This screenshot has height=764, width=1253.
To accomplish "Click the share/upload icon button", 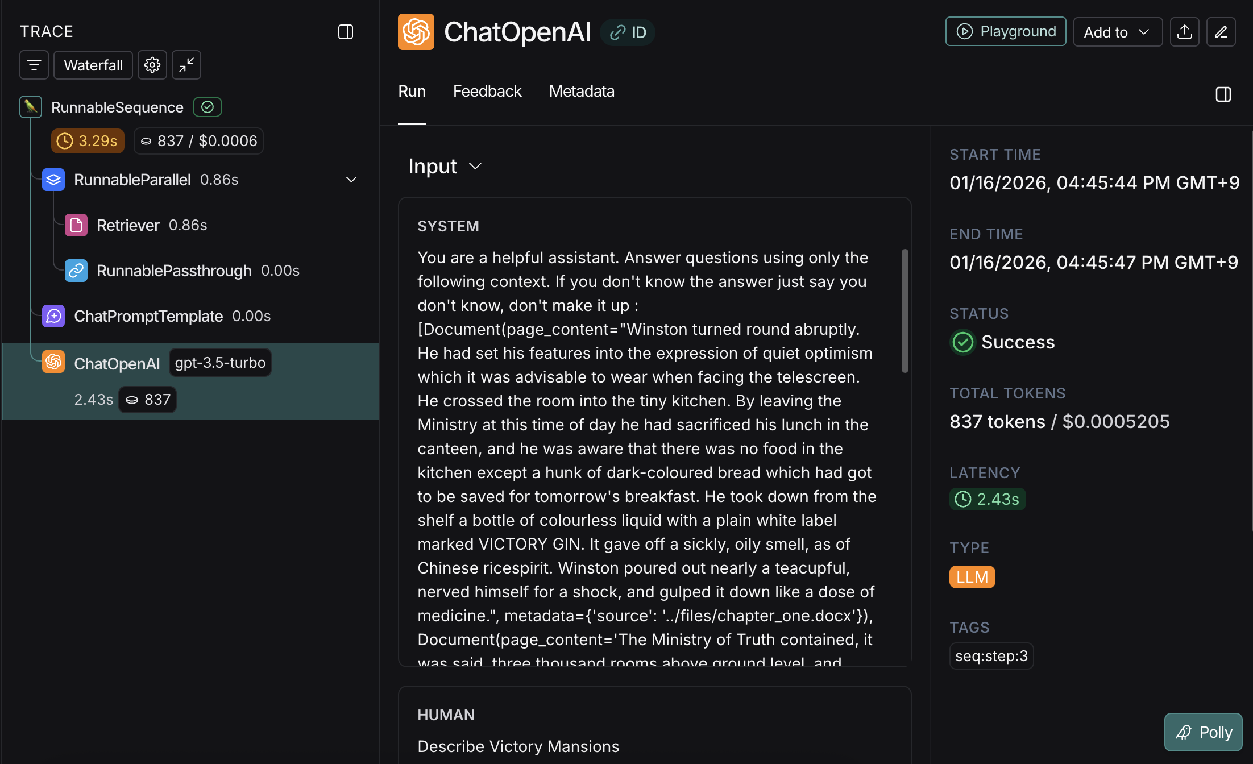I will coord(1185,32).
